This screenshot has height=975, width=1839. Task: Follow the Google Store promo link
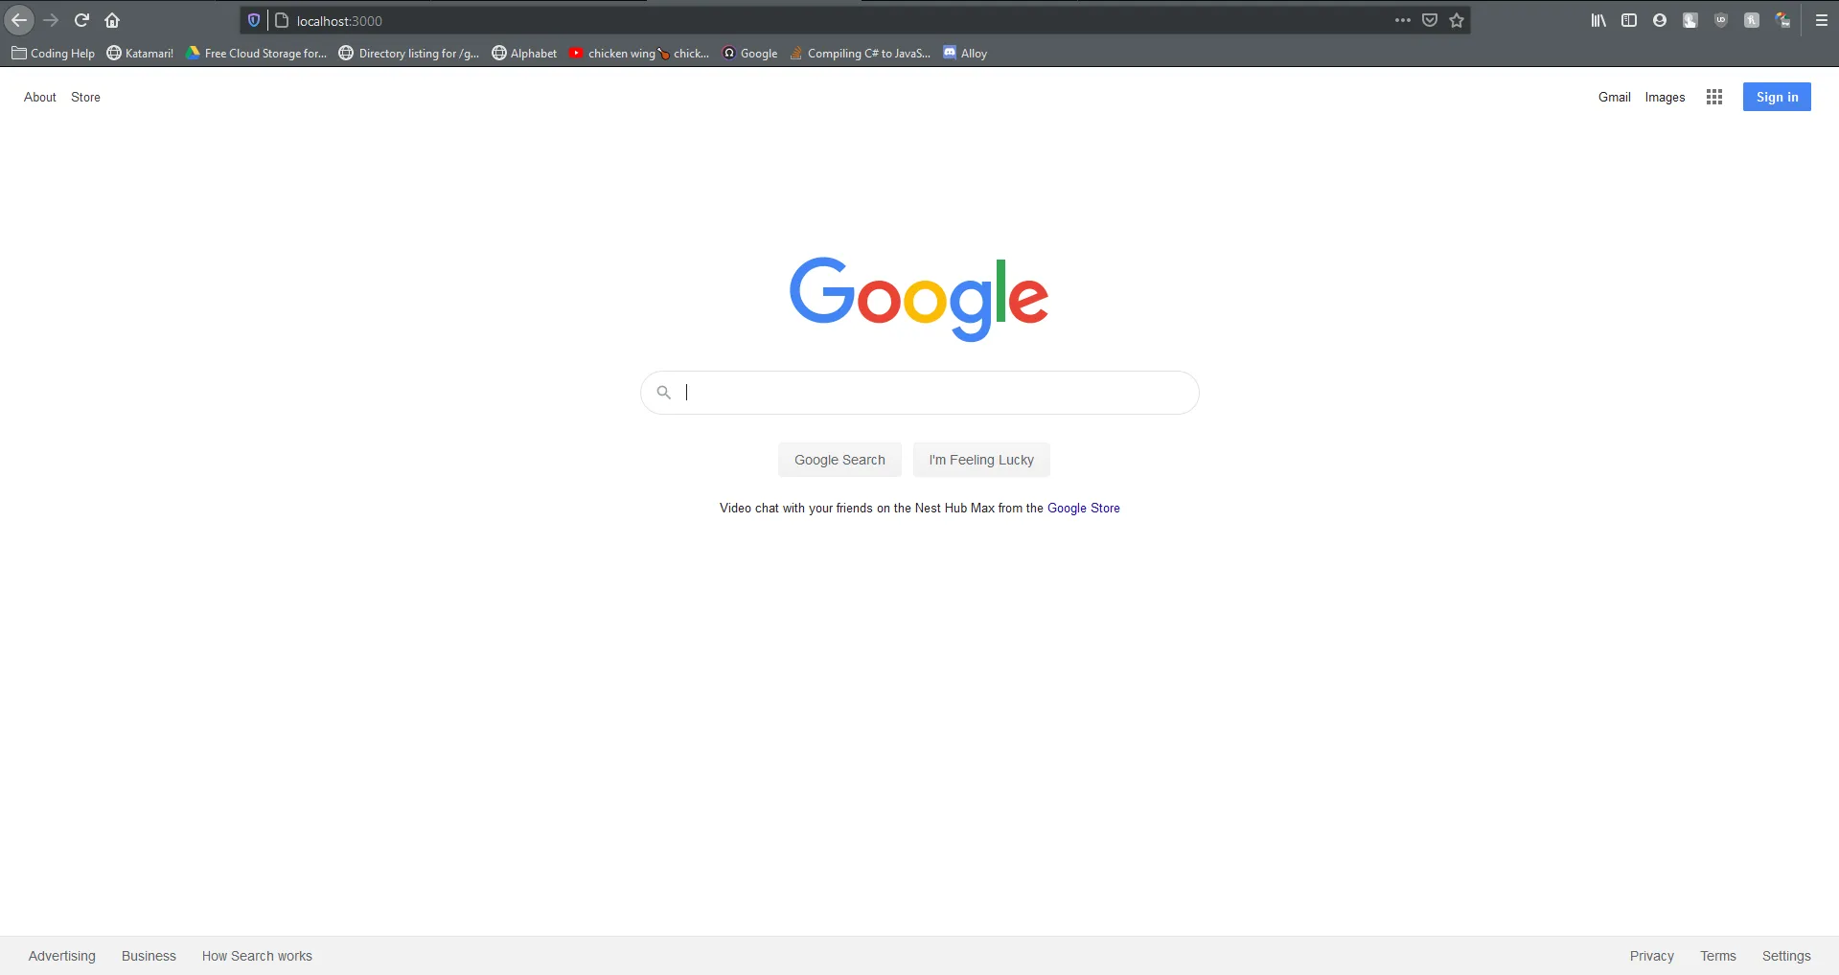pos(1083,508)
